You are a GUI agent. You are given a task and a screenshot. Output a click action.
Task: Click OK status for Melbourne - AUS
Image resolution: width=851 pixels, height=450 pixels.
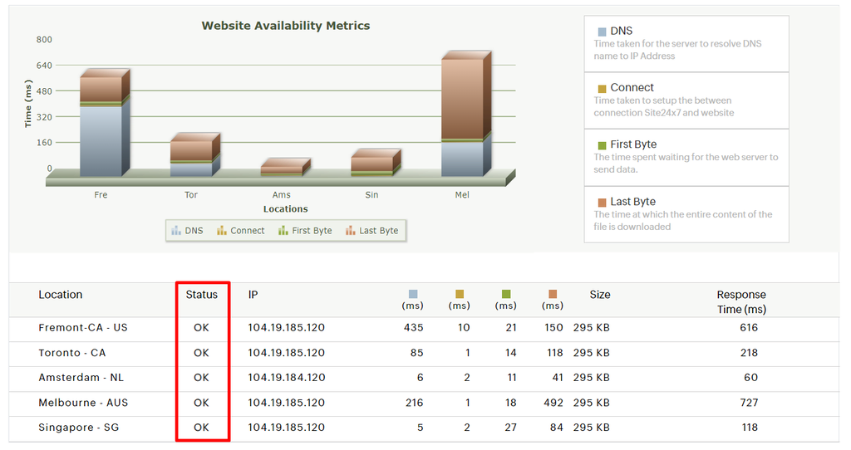click(x=201, y=403)
